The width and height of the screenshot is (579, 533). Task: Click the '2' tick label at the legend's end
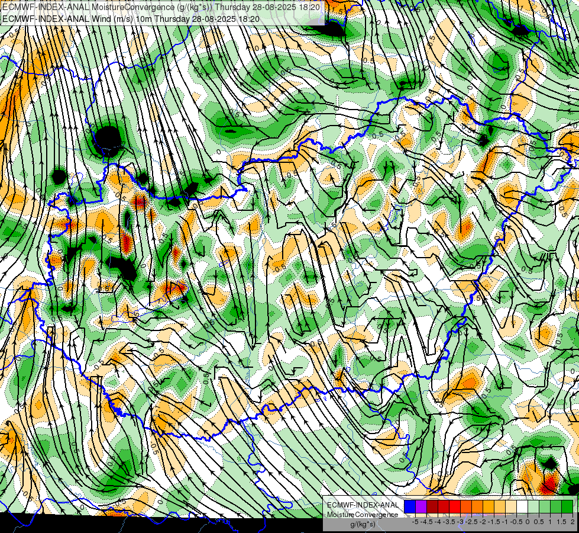pyautogui.click(x=572, y=522)
